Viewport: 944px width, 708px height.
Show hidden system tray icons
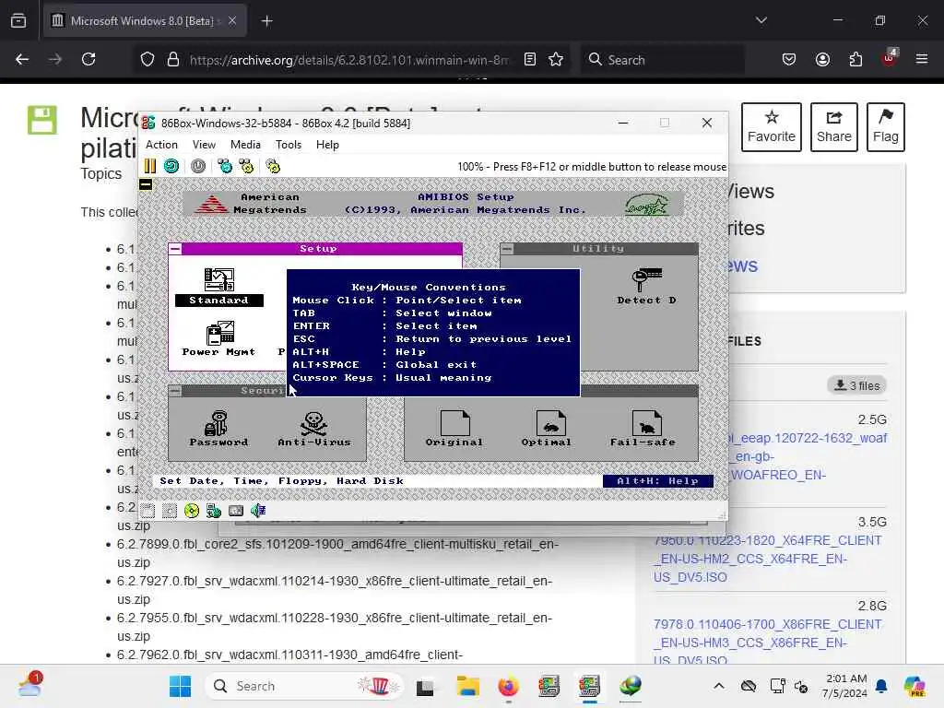coord(719,686)
